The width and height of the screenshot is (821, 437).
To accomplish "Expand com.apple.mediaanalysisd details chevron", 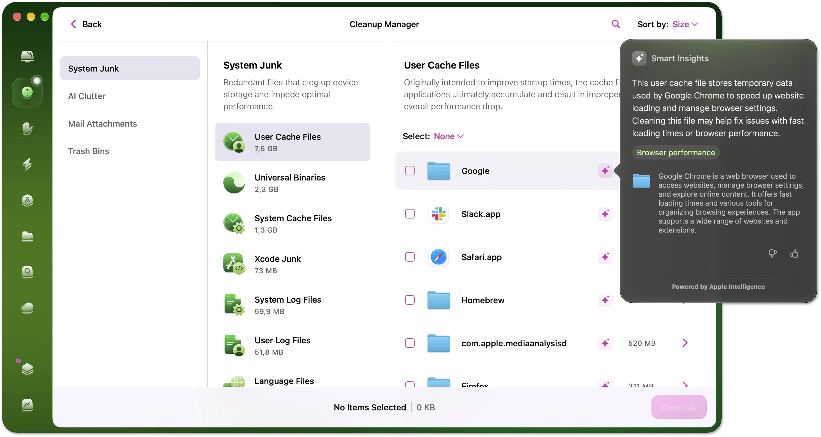I will (x=685, y=343).
